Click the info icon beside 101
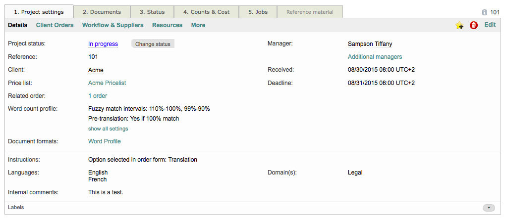505x218 pixels. (x=484, y=12)
